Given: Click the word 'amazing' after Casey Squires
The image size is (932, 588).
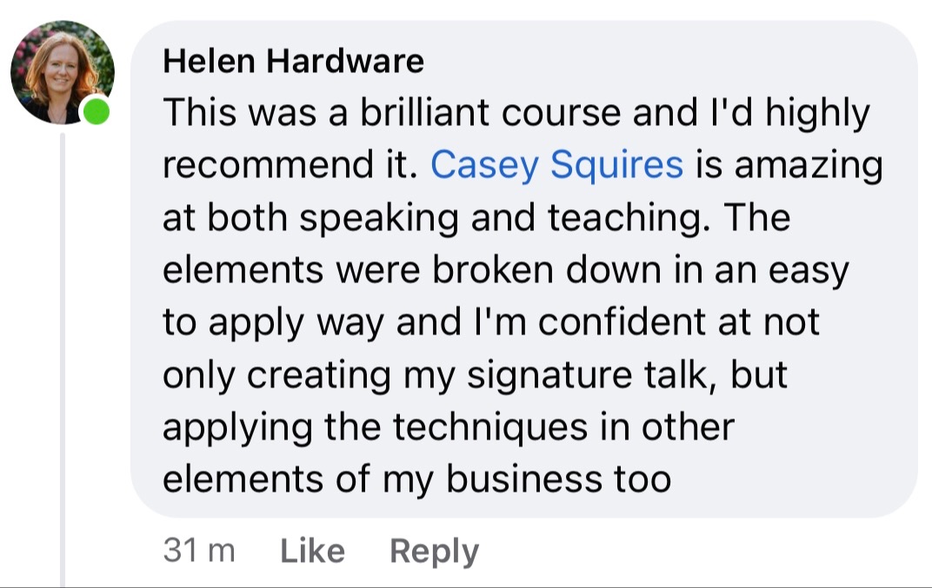Looking at the screenshot, I should pos(809,166).
